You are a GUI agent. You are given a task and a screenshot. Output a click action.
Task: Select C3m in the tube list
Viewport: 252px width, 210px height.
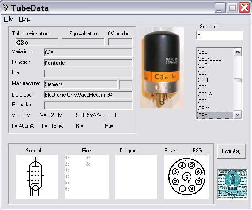pyautogui.click(x=215, y=109)
